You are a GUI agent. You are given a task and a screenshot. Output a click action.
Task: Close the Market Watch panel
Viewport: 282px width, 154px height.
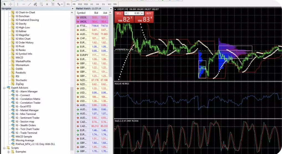pyautogui.click(x=111, y=9)
